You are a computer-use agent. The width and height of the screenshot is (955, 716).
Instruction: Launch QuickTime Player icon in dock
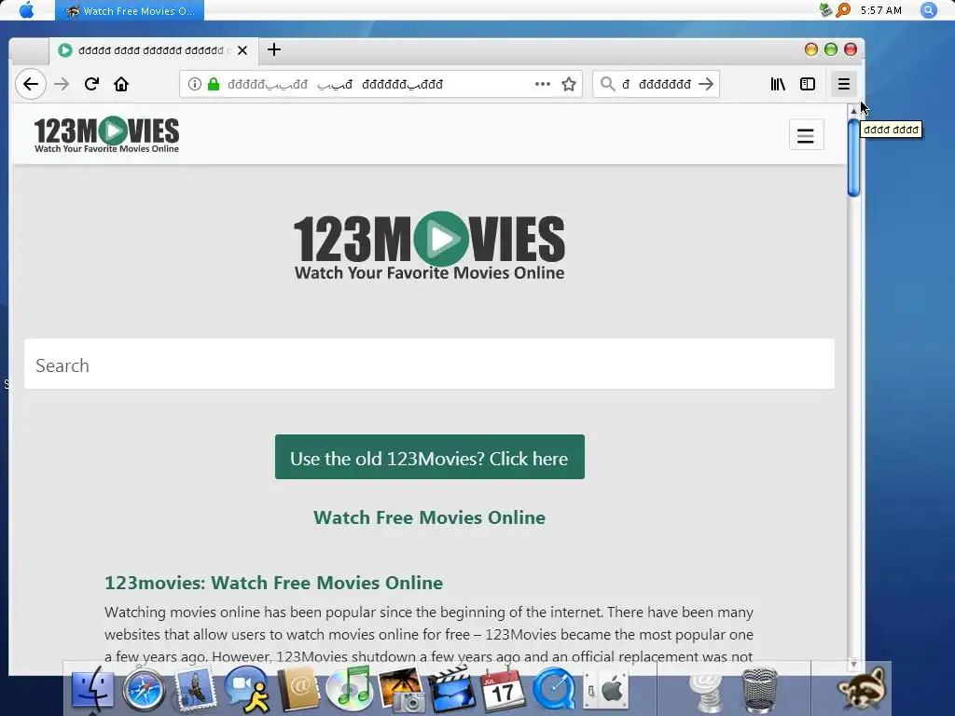coord(554,689)
